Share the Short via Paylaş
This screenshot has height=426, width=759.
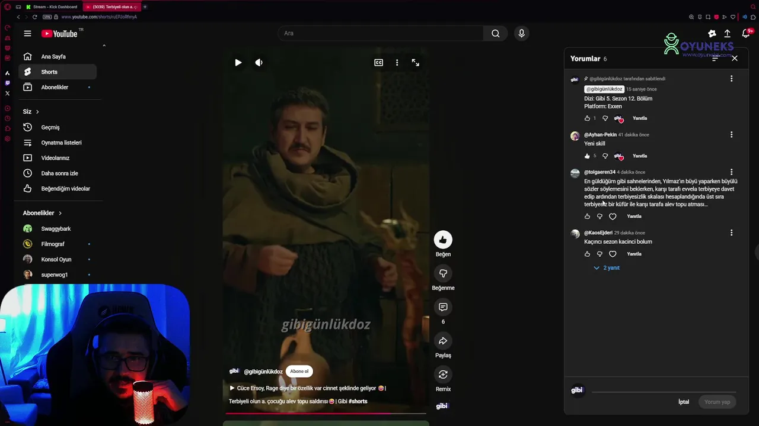[443, 341]
